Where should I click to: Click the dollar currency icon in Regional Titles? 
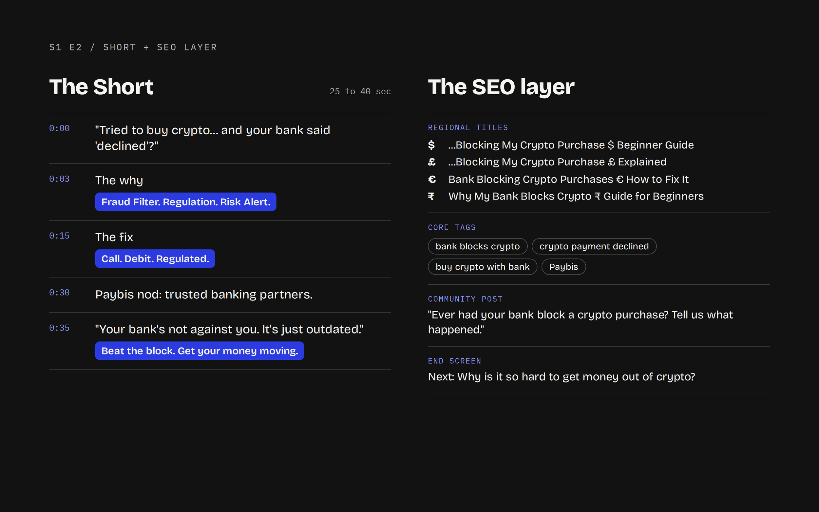click(x=431, y=145)
